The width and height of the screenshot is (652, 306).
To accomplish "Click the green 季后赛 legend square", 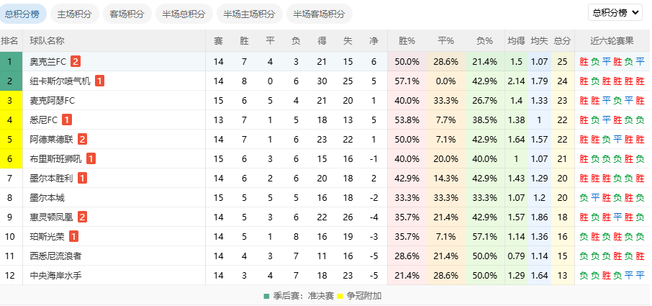I will point(267,296).
